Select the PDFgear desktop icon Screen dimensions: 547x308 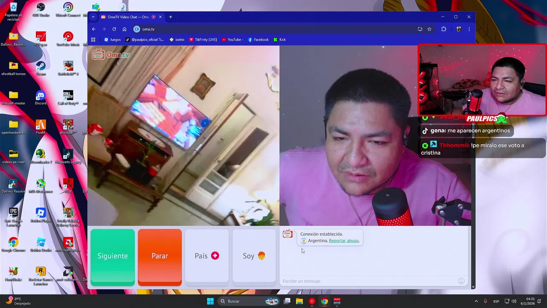[41, 39]
